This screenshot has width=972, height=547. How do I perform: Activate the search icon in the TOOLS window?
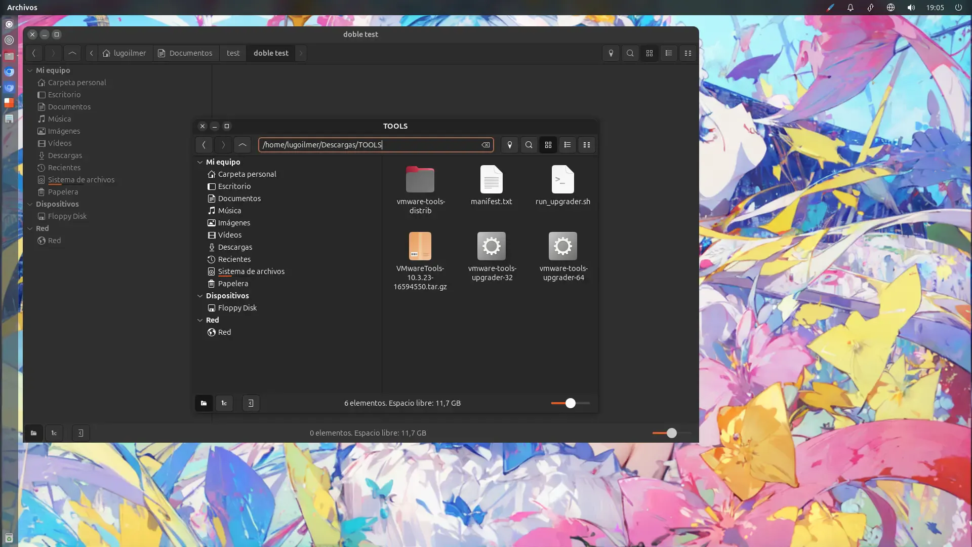pos(529,145)
